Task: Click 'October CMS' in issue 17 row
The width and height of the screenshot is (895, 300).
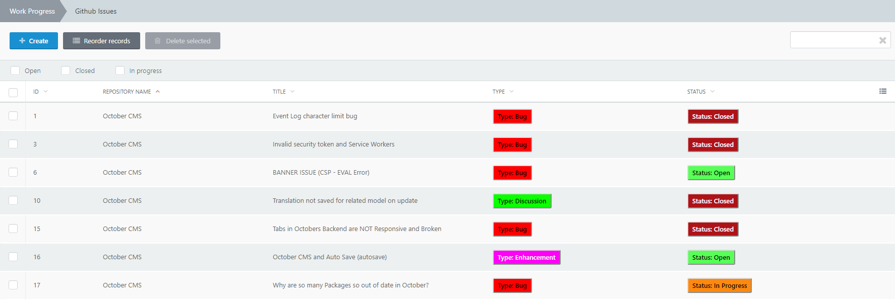Action: click(122, 285)
